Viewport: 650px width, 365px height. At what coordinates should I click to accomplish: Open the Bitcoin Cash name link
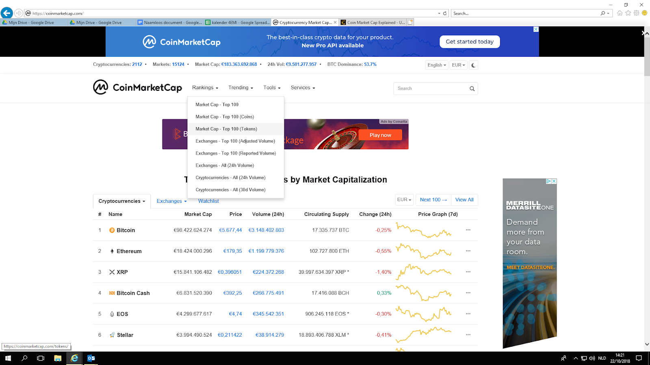point(133,293)
